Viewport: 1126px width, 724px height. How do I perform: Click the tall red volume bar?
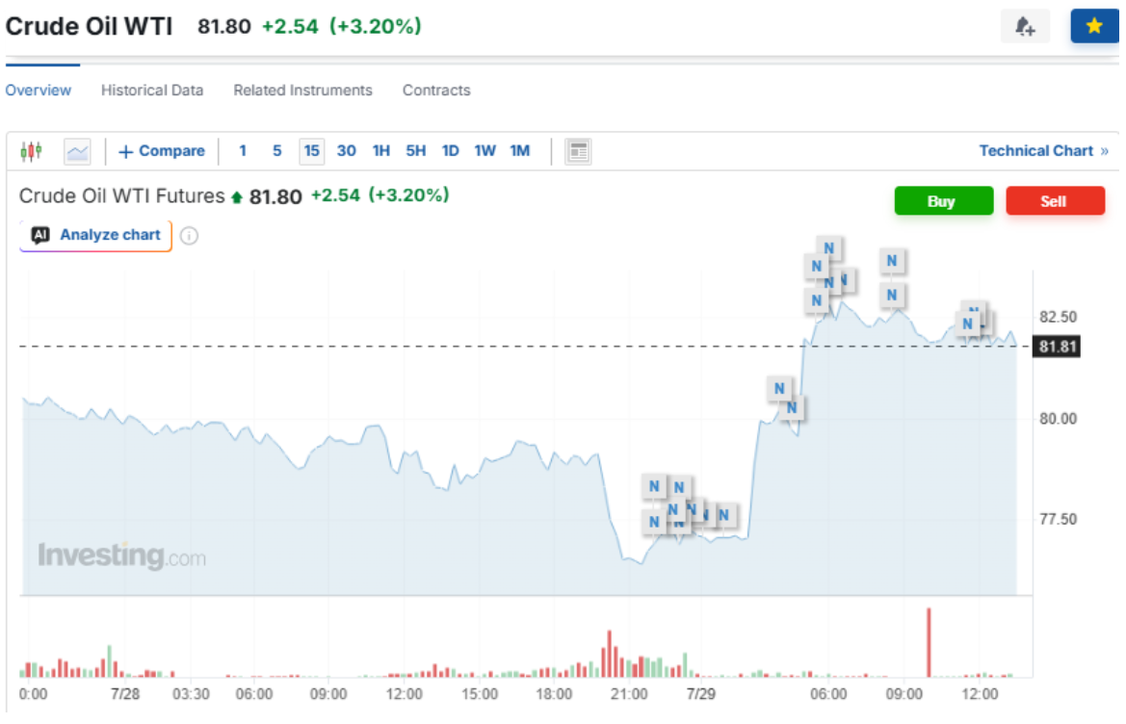click(x=929, y=642)
